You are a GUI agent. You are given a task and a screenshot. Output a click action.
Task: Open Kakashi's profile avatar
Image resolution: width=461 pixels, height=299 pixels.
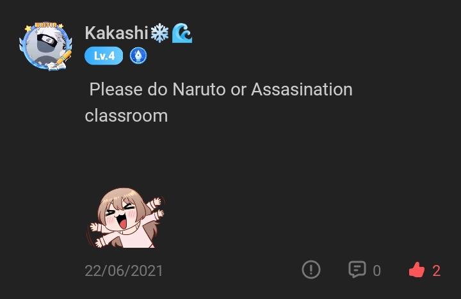tap(45, 46)
